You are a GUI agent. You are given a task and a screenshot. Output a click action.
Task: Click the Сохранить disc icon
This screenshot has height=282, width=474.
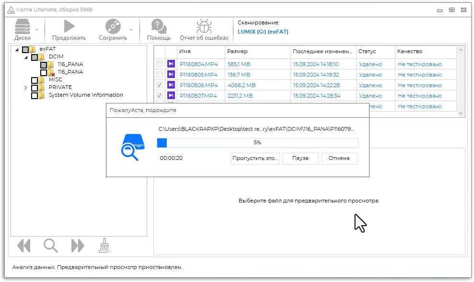point(113,26)
